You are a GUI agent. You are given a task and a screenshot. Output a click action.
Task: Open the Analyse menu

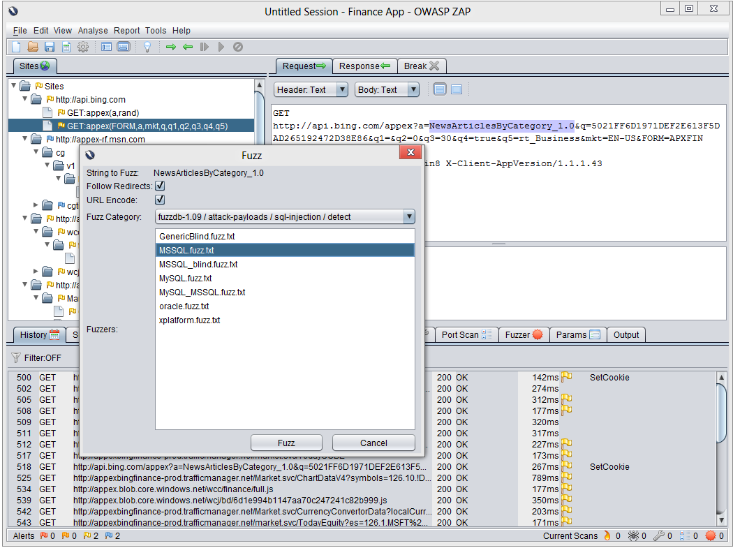coord(93,31)
